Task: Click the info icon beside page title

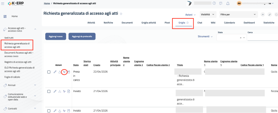Action: 121,14
